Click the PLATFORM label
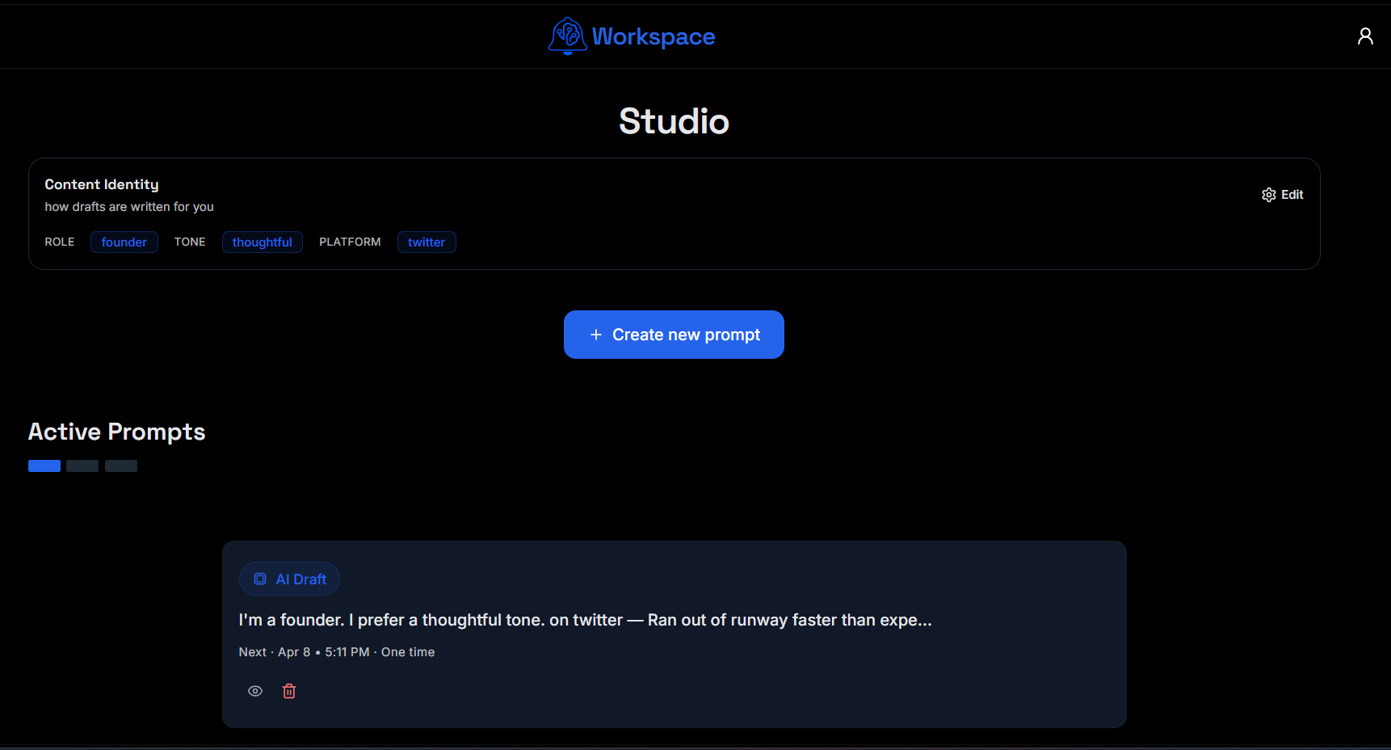Image resolution: width=1391 pixels, height=750 pixels. click(x=350, y=242)
